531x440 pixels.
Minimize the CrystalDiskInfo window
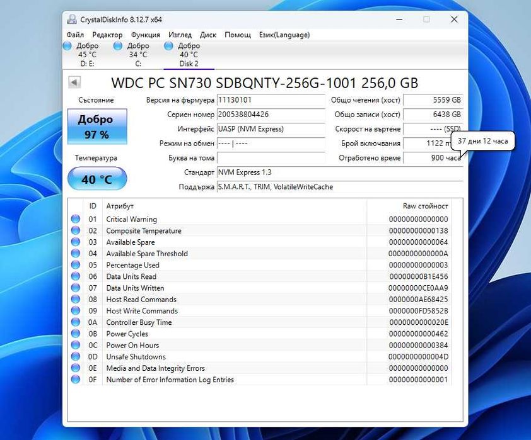pos(400,20)
